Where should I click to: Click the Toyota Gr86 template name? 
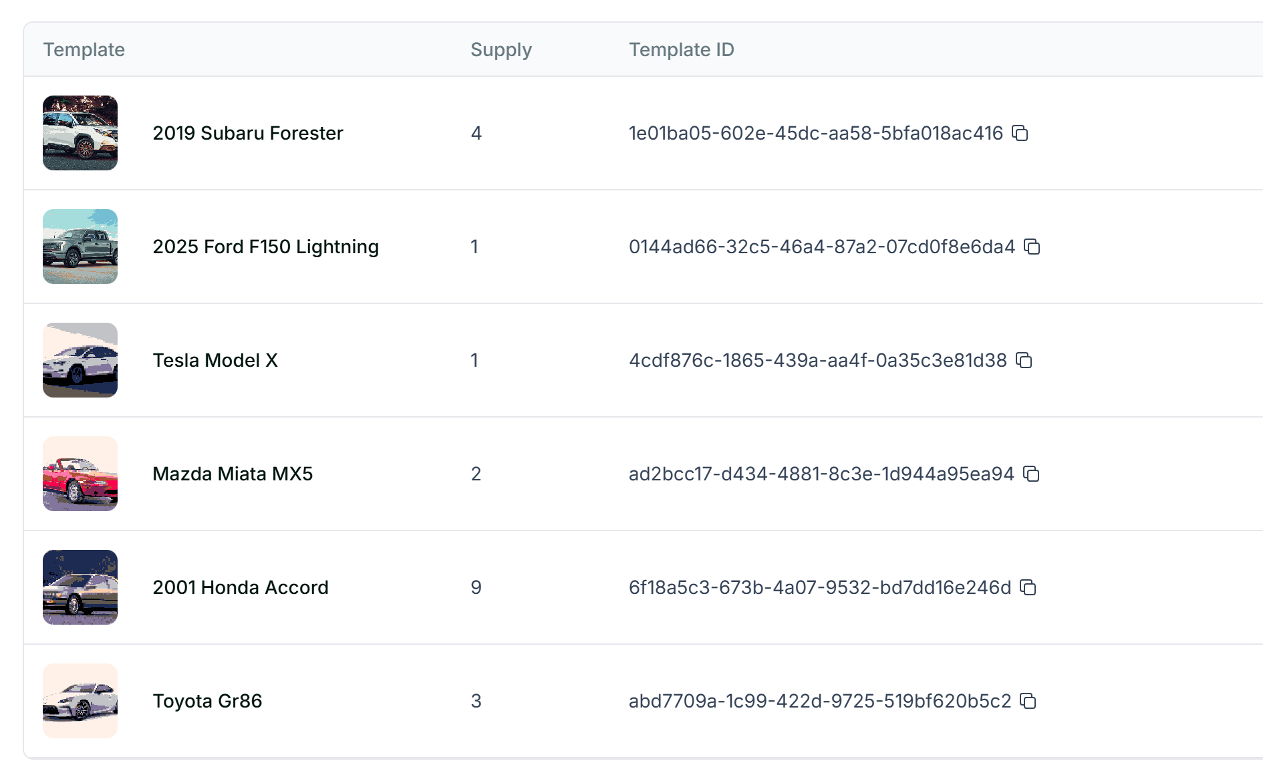pyautogui.click(x=207, y=701)
